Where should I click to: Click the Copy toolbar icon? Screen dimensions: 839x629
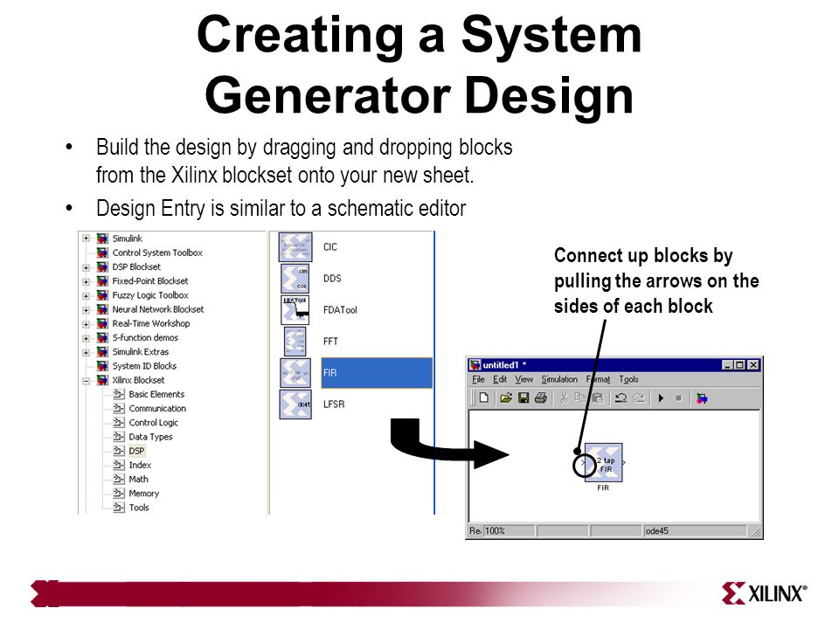(x=580, y=398)
